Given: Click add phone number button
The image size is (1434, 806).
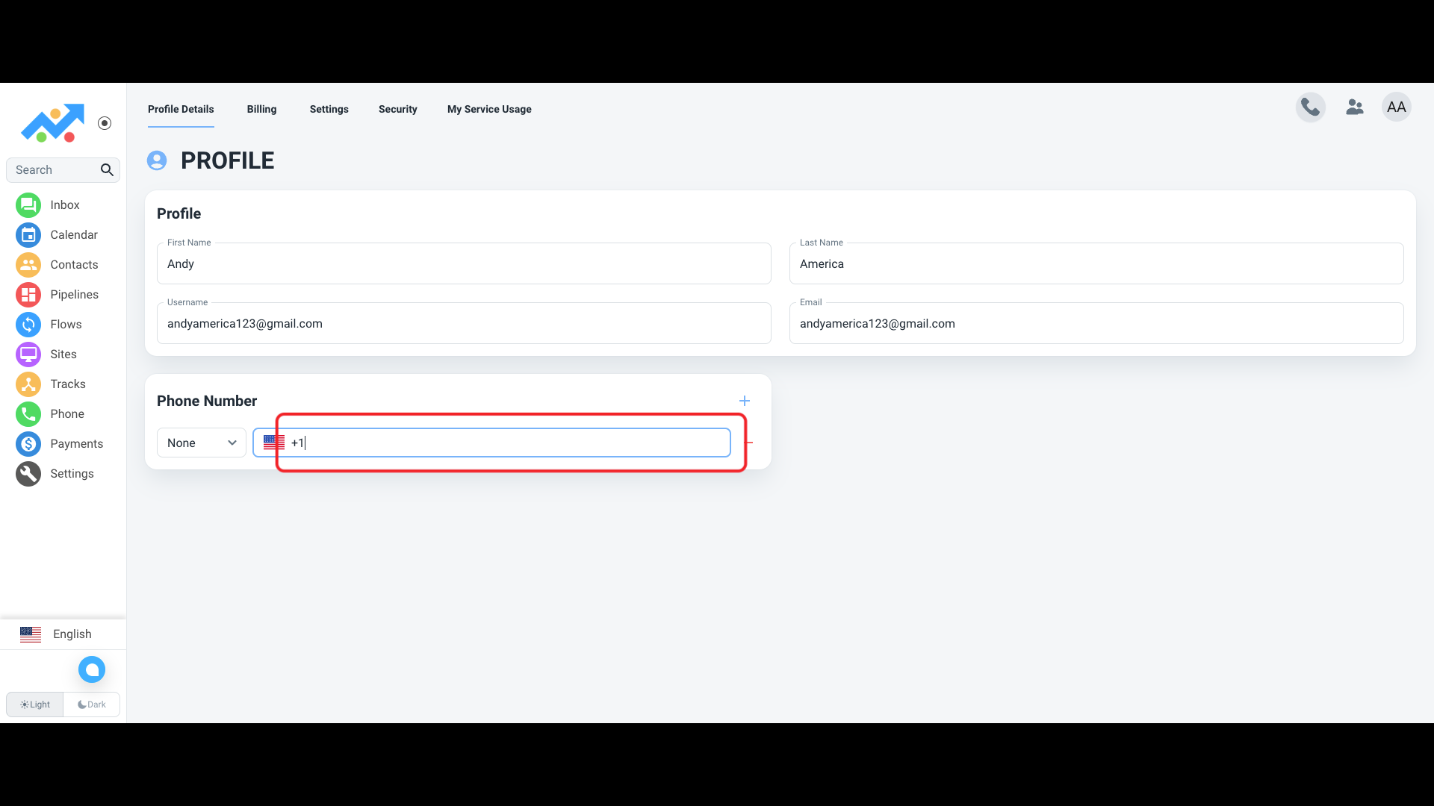Looking at the screenshot, I should pyautogui.click(x=745, y=399).
